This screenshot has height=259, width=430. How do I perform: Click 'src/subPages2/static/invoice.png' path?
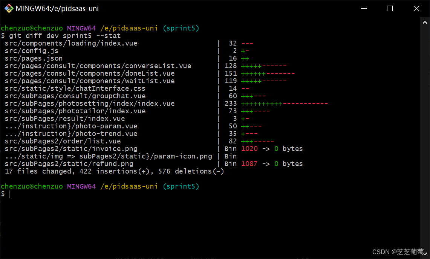[x=71, y=149]
